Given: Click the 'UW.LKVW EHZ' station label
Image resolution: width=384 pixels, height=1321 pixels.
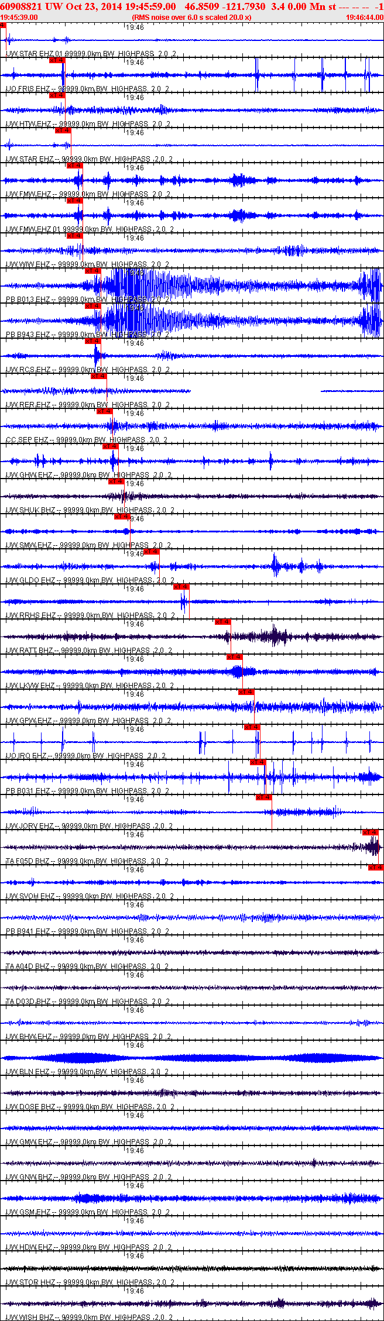Looking at the screenshot, I should click(30, 686).
